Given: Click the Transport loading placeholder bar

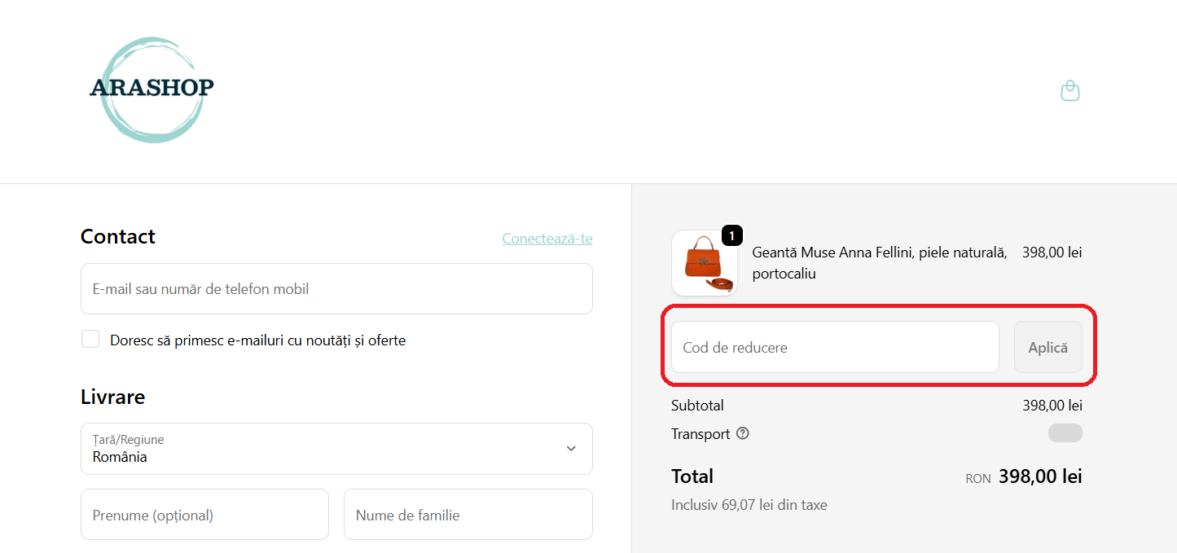Looking at the screenshot, I should pyautogui.click(x=1065, y=432).
